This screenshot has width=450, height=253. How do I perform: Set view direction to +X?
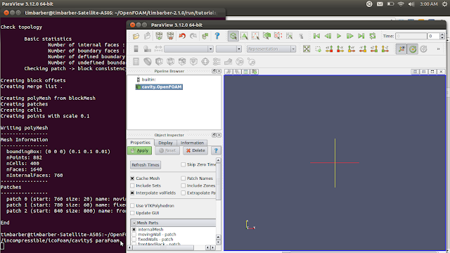click(329, 48)
